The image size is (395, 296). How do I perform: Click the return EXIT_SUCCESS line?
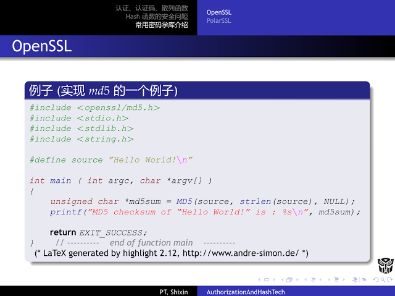98,232
